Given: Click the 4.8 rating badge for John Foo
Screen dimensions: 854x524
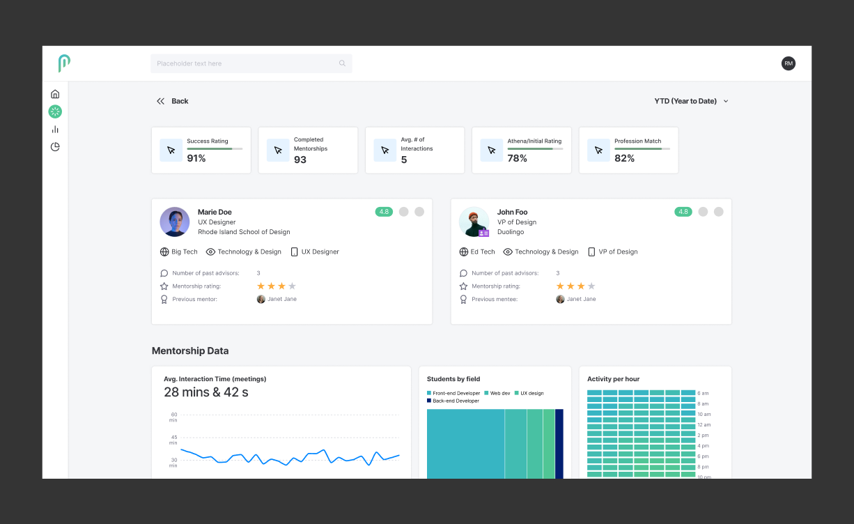Looking at the screenshot, I should point(683,212).
